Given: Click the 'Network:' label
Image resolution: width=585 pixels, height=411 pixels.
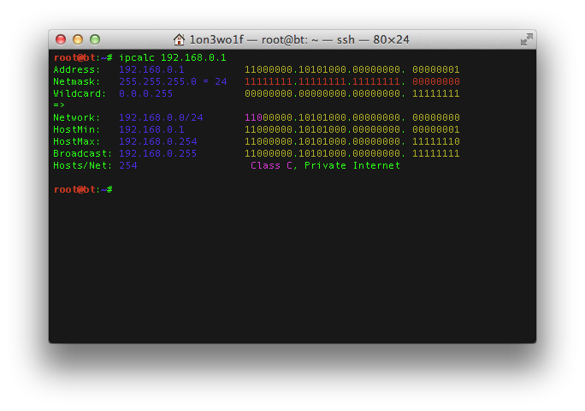Looking at the screenshot, I should tap(77, 117).
